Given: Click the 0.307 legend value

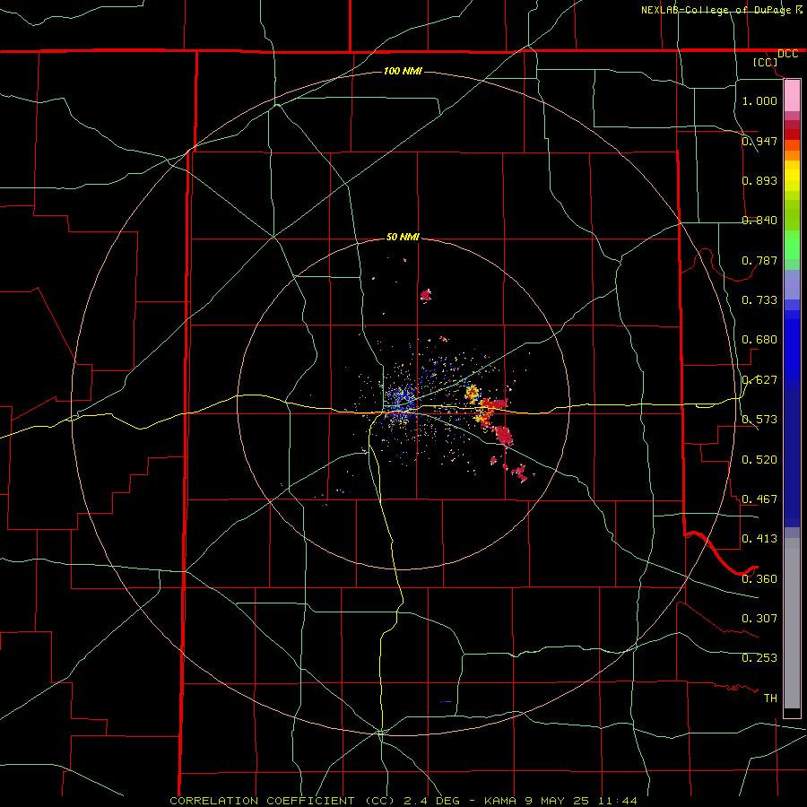Looking at the screenshot, I should 759,619.
